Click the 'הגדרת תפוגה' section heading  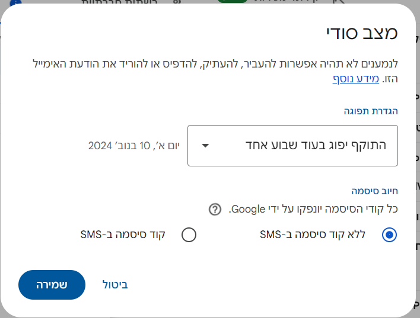click(x=371, y=111)
